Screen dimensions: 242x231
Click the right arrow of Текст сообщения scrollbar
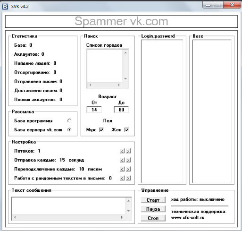coord(122,217)
